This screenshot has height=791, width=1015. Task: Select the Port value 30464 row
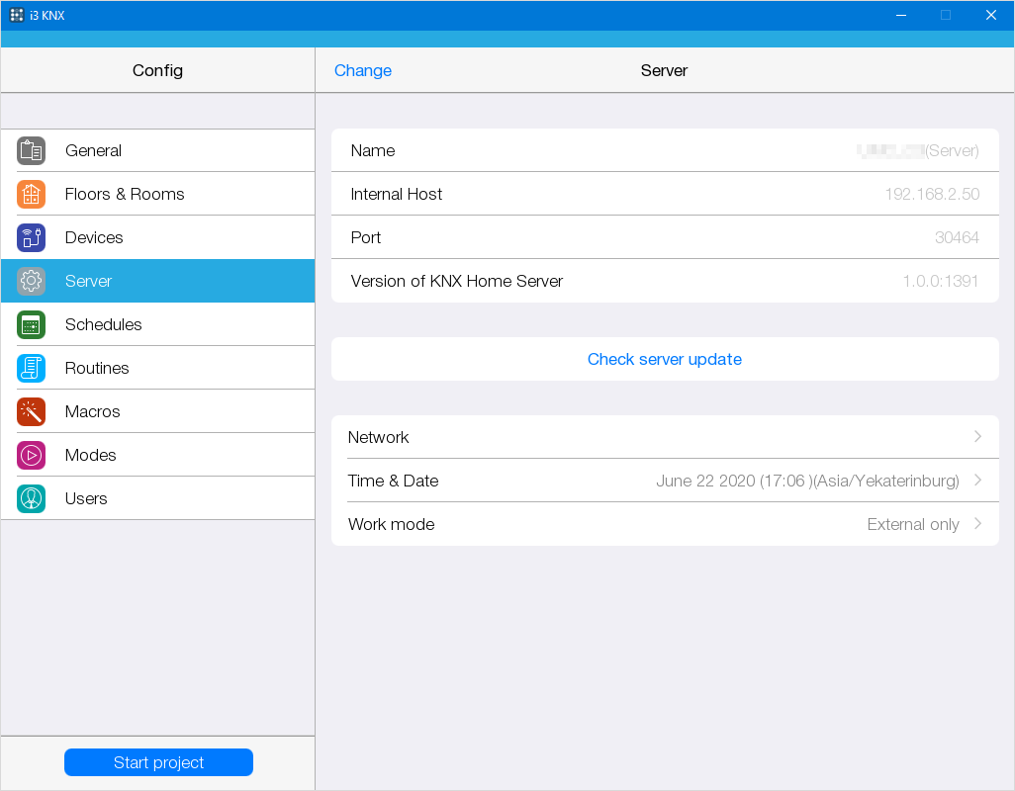click(x=665, y=238)
